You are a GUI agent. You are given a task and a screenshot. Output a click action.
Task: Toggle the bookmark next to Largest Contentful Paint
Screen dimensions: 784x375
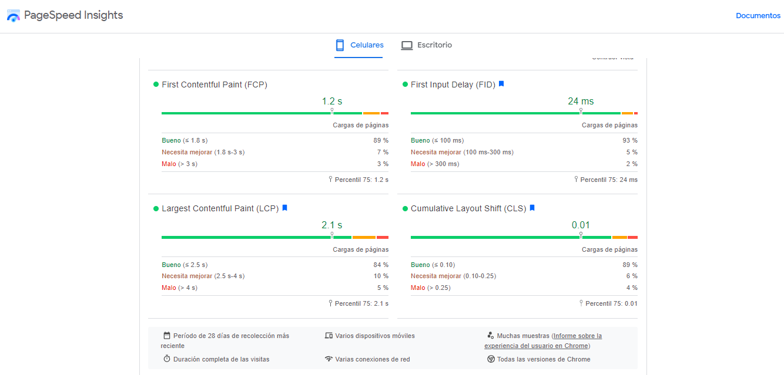(284, 208)
